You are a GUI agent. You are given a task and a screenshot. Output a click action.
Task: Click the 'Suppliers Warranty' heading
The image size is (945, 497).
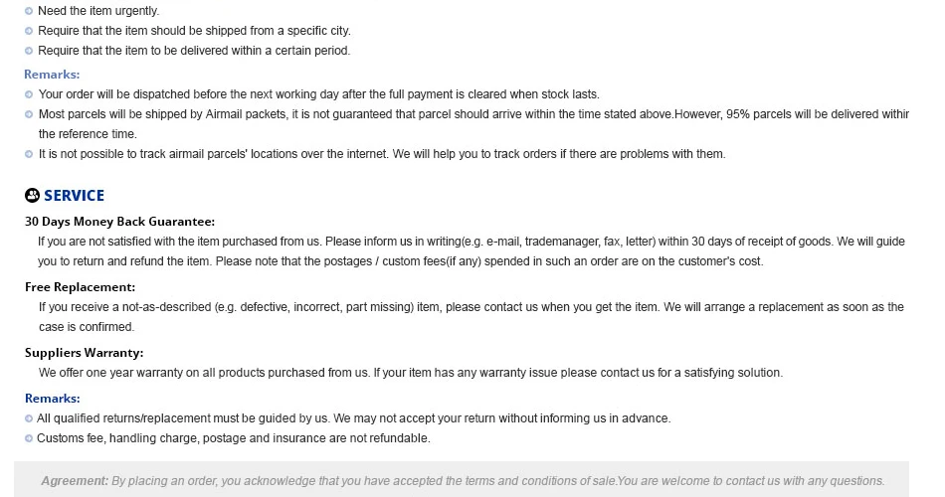[84, 353]
